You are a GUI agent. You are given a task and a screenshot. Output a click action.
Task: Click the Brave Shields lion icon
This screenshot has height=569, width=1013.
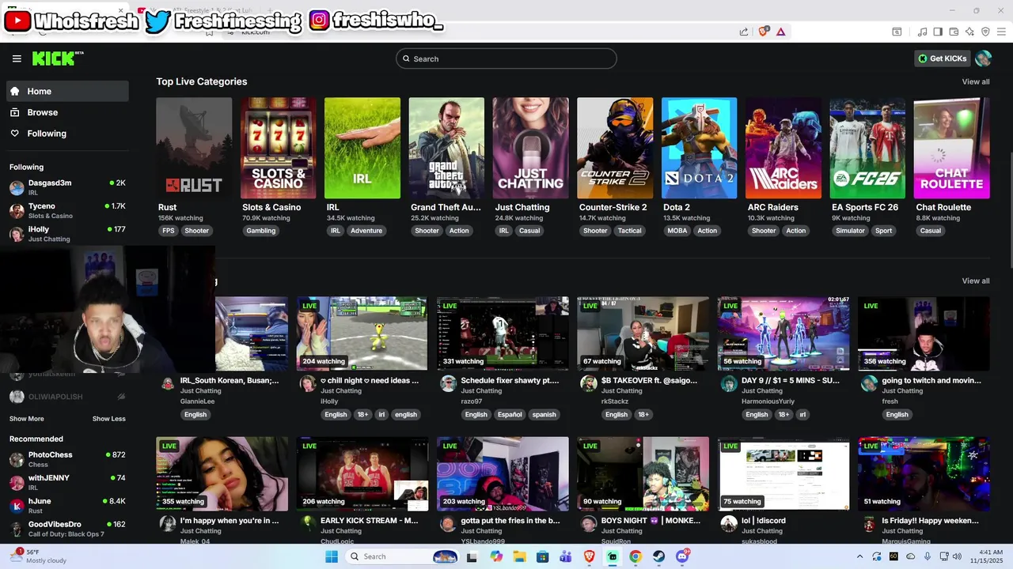click(763, 32)
